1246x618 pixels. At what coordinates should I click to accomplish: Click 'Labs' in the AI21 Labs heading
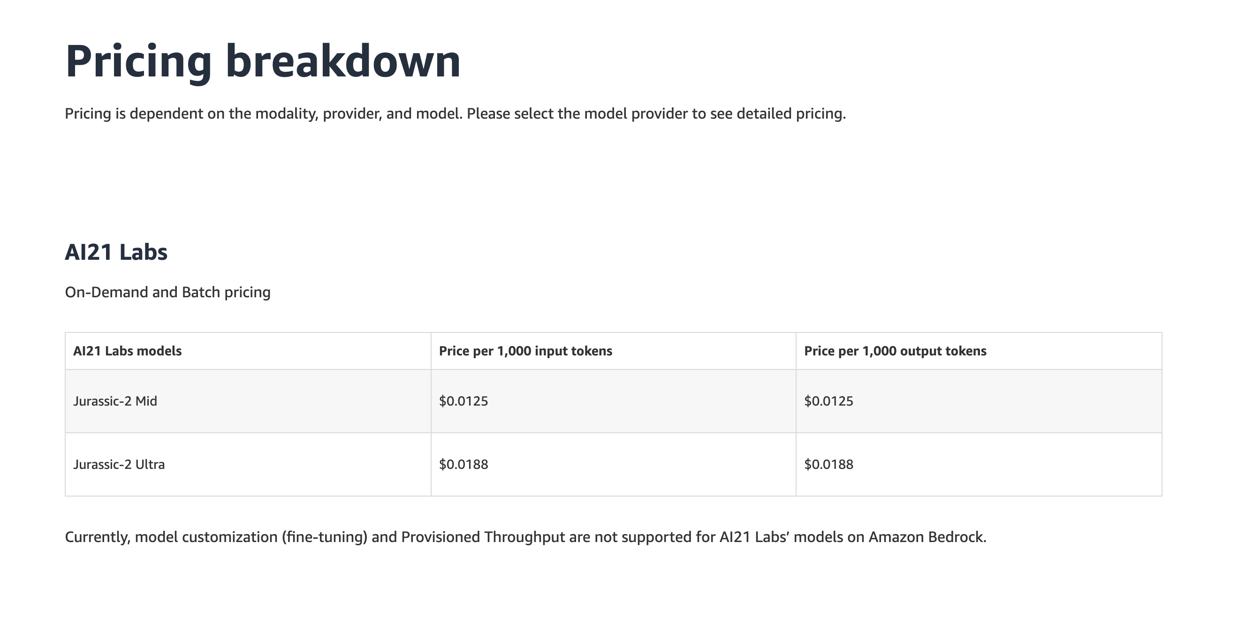(x=143, y=252)
